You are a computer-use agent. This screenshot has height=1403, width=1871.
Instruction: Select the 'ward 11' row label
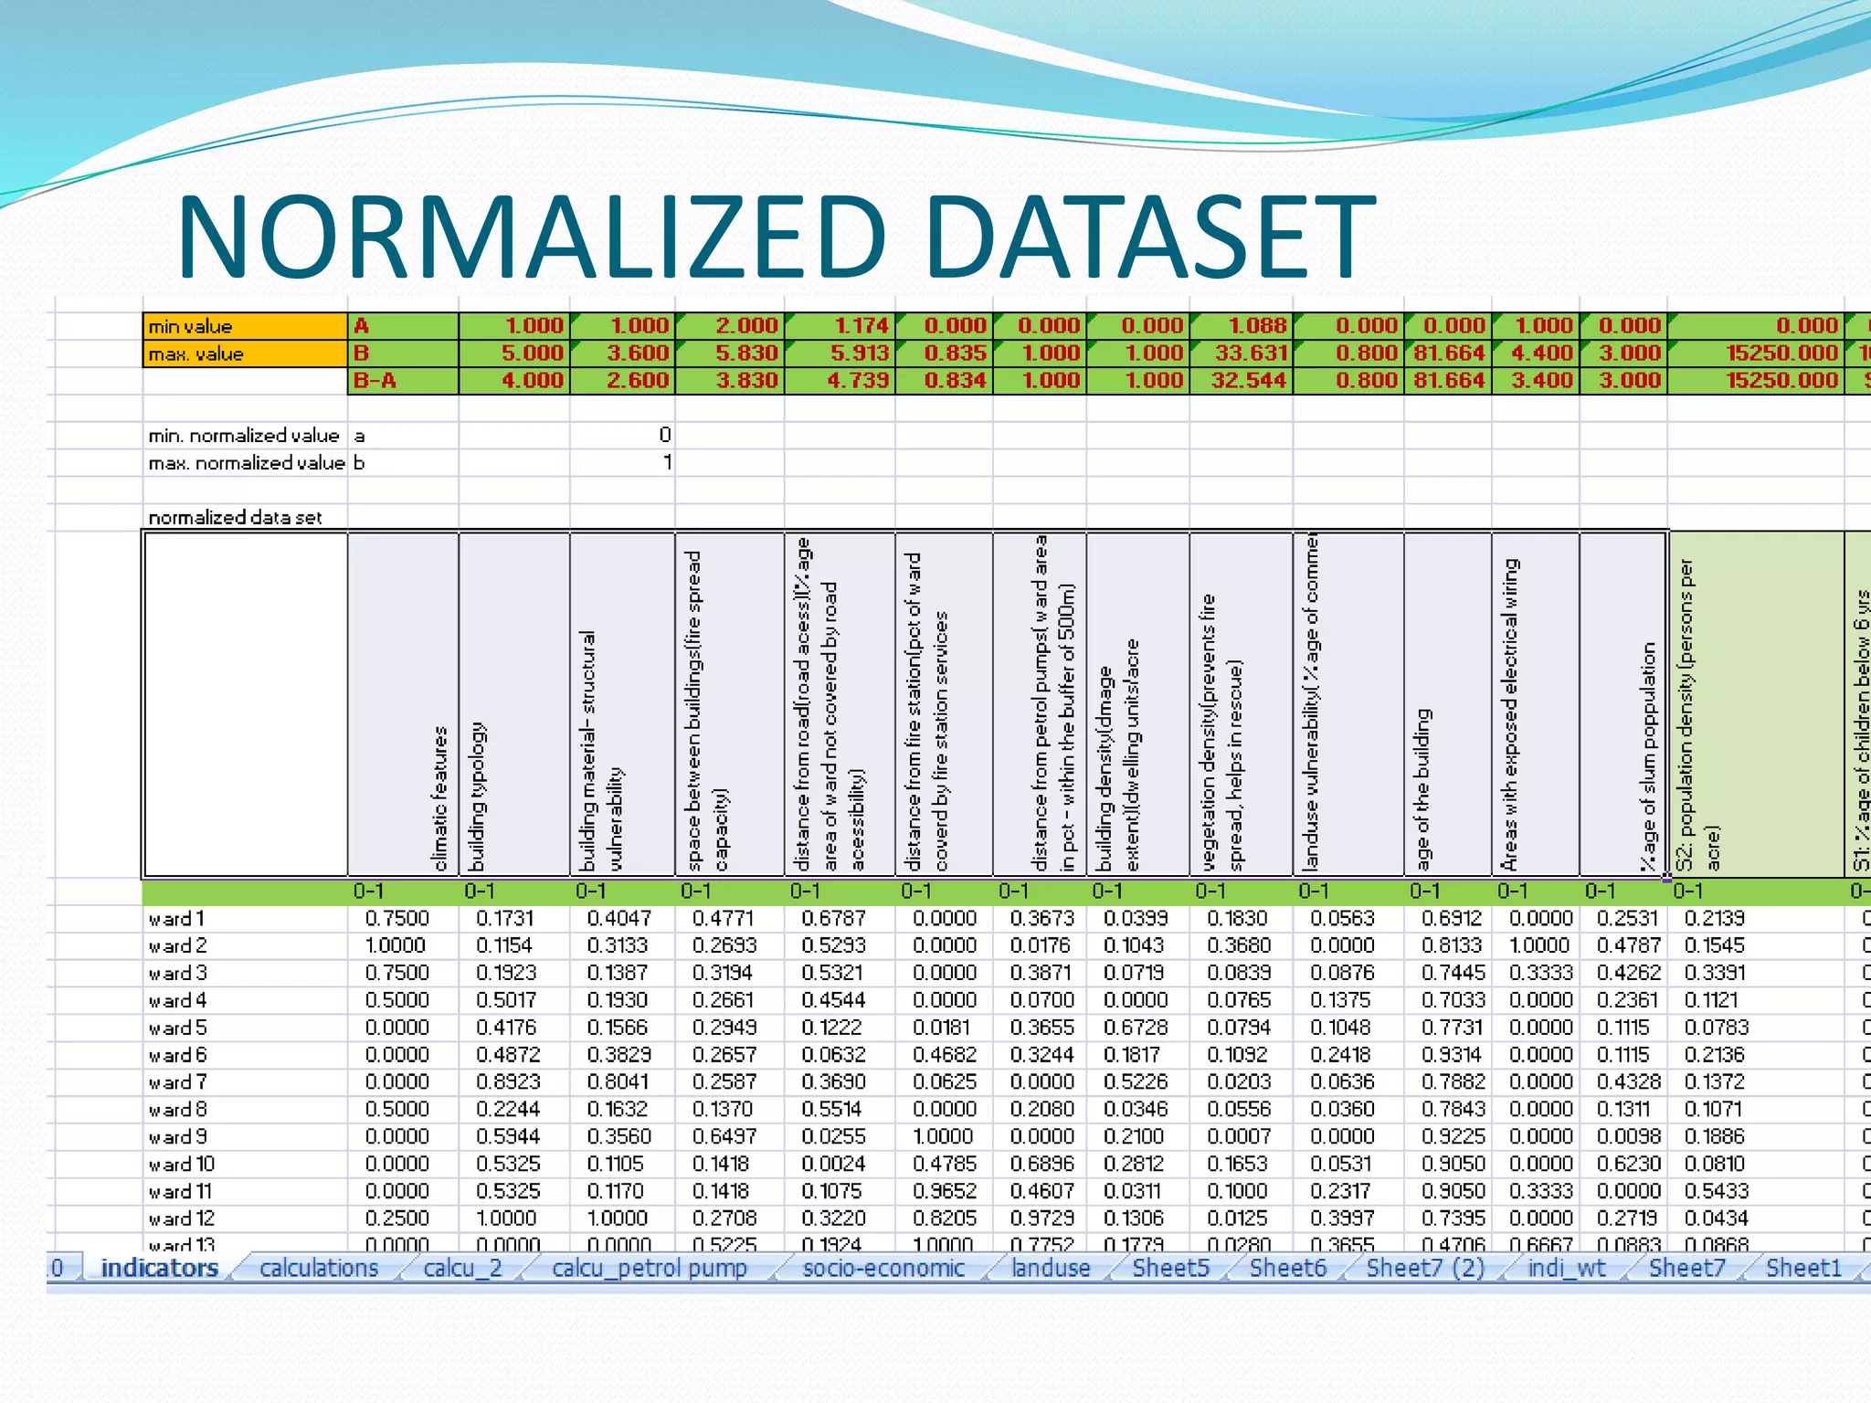(245, 1192)
